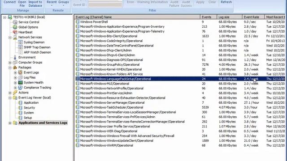Expand the Computer Groups node

(x=10, y=63)
